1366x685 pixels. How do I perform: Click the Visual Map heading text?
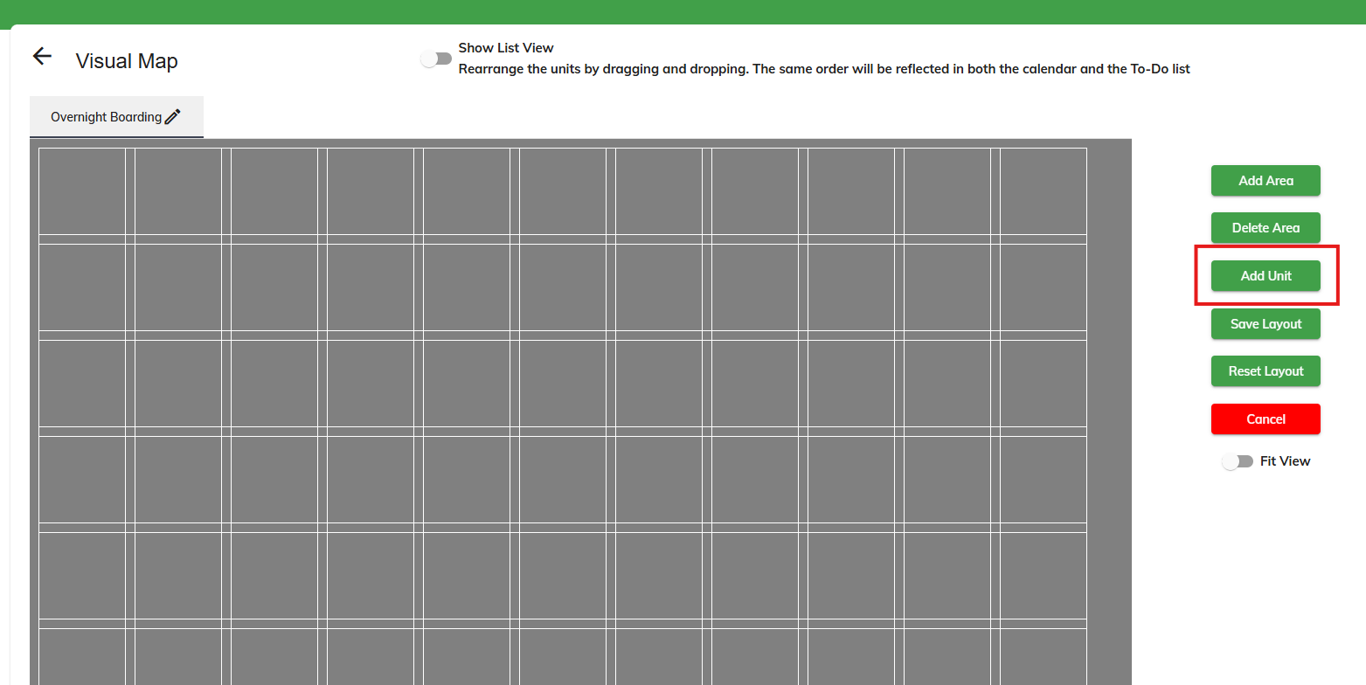126,60
